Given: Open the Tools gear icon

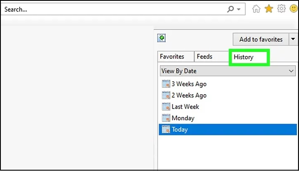Looking at the screenshot, I should pos(281,9).
